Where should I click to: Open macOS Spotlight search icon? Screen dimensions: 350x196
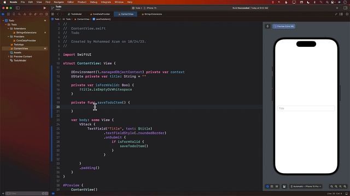[327, 2]
